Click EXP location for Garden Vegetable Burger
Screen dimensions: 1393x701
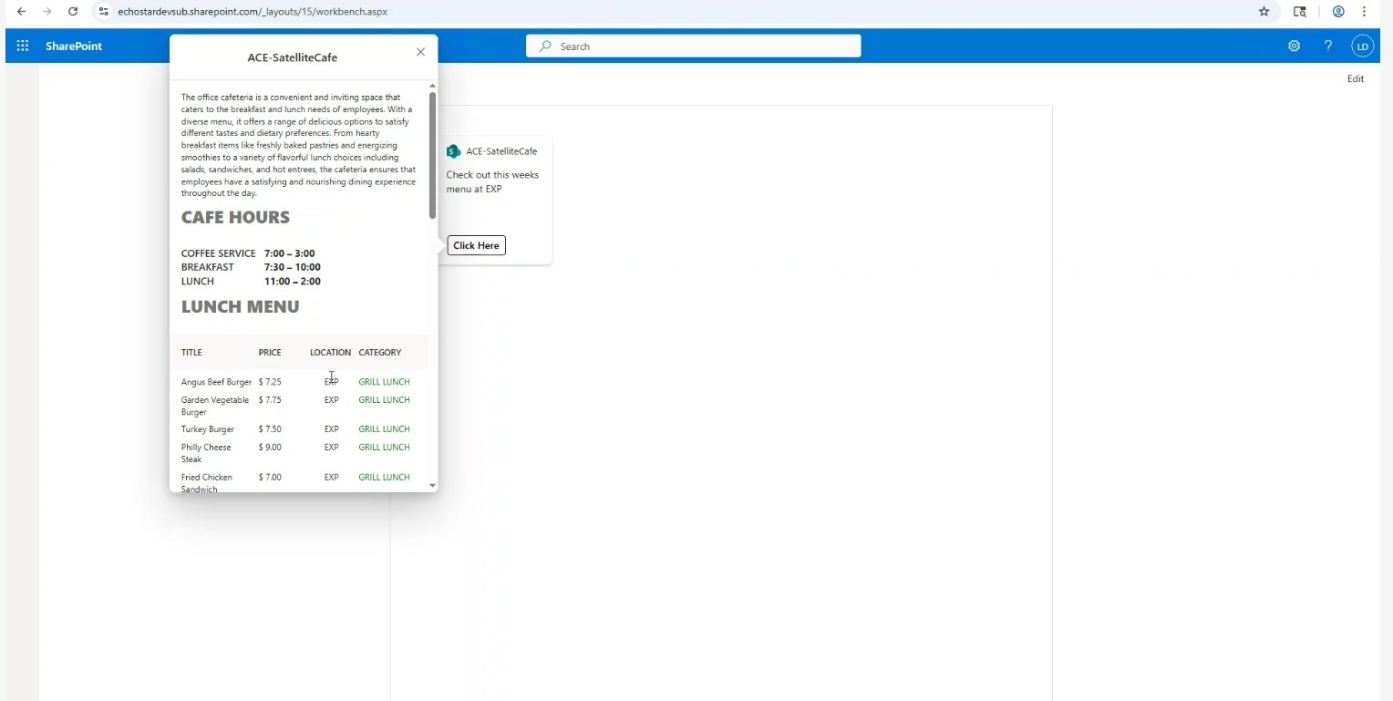(x=331, y=400)
